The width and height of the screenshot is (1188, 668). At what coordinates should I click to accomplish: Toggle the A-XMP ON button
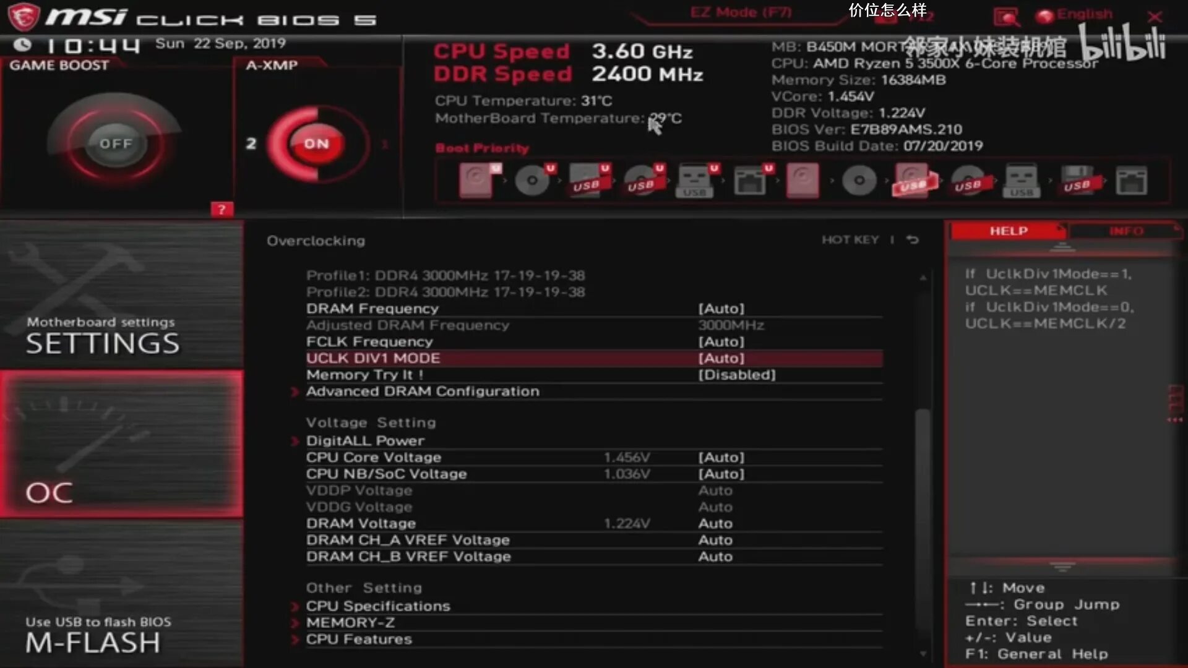(x=316, y=143)
